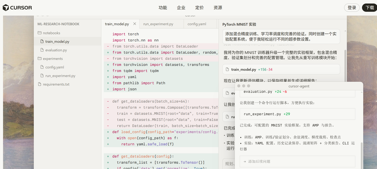
Task: Click file icon in partially hidden evaluation card
Action: click(x=227, y=93)
